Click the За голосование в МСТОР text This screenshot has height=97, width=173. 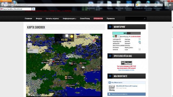[127, 66]
